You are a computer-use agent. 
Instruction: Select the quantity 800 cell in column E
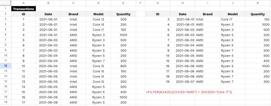[x=123, y=66]
